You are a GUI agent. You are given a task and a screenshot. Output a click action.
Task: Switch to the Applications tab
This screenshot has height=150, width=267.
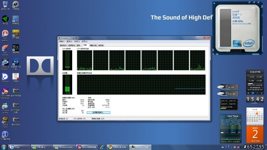pos(63,45)
